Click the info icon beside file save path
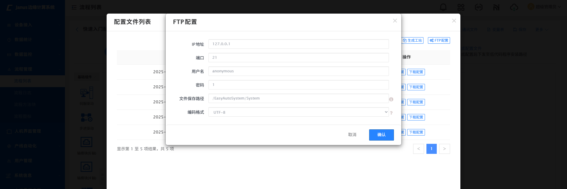 (x=391, y=99)
